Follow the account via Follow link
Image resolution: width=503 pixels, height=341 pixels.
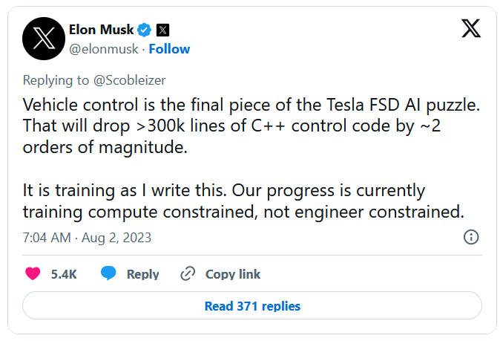(170, 49)
